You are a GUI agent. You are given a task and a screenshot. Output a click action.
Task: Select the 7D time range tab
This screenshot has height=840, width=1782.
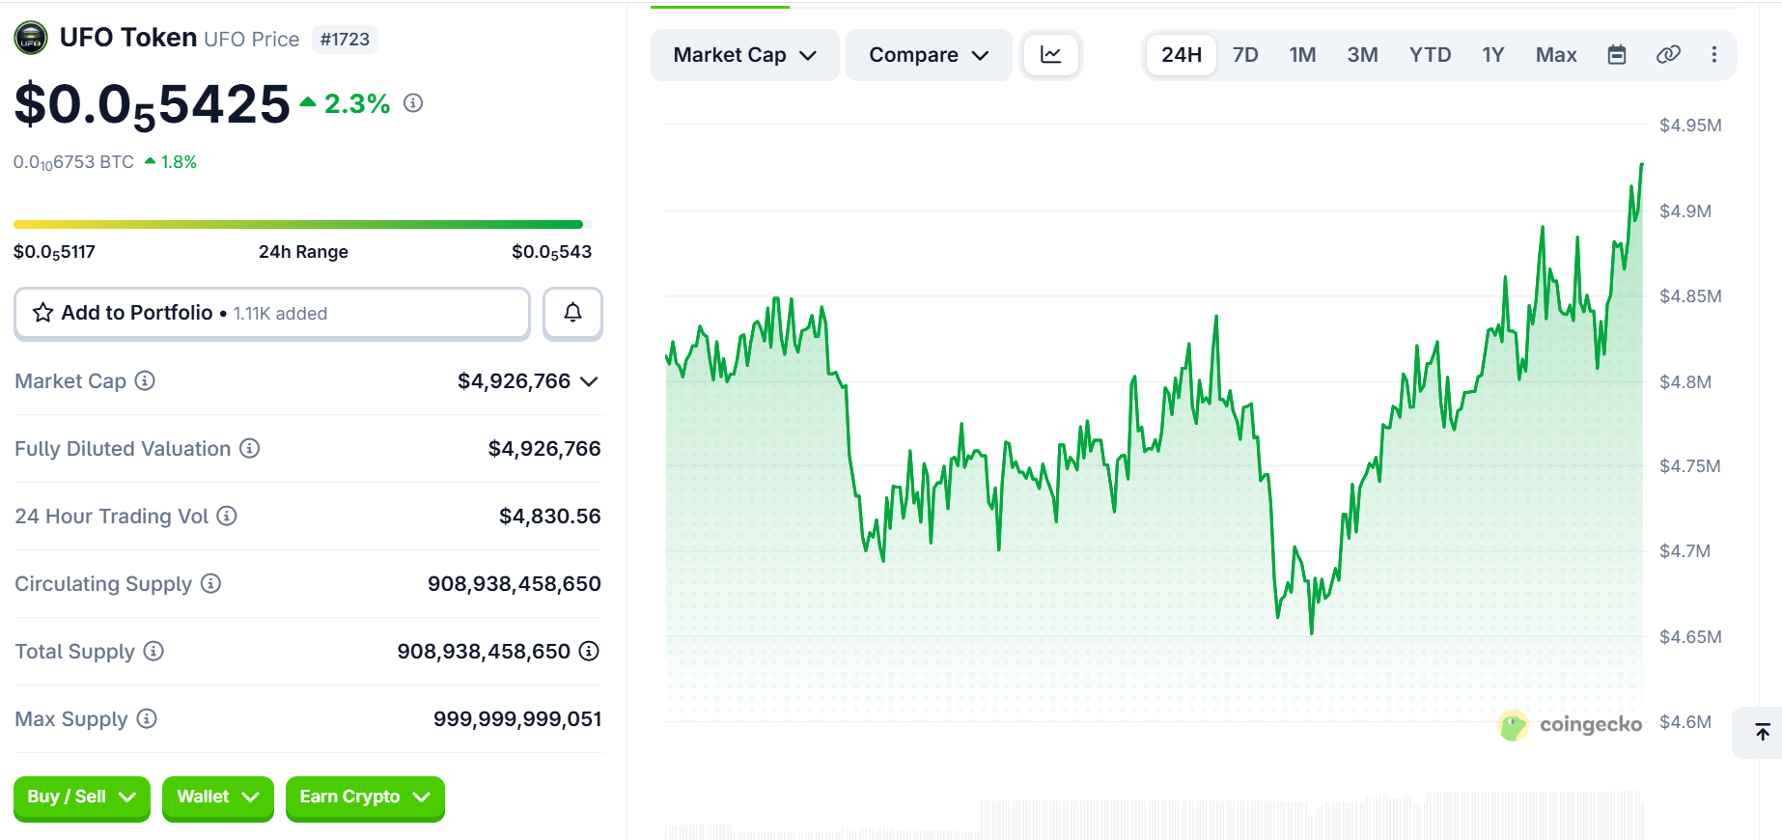pos(1245,55)
